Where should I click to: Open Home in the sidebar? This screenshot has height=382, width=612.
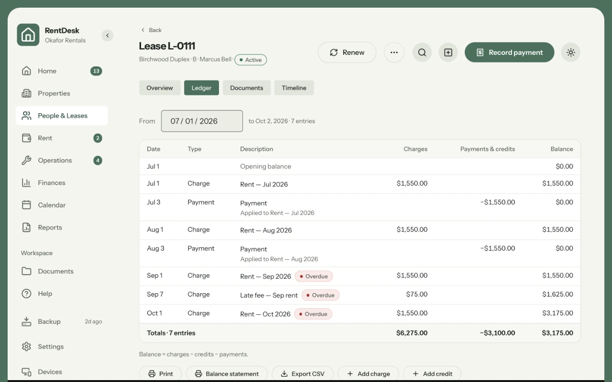point(62,71)
